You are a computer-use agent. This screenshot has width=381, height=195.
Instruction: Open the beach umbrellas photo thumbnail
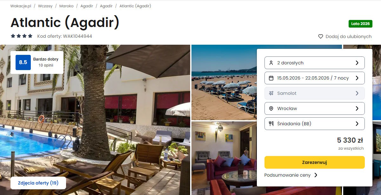coord(224,82)
